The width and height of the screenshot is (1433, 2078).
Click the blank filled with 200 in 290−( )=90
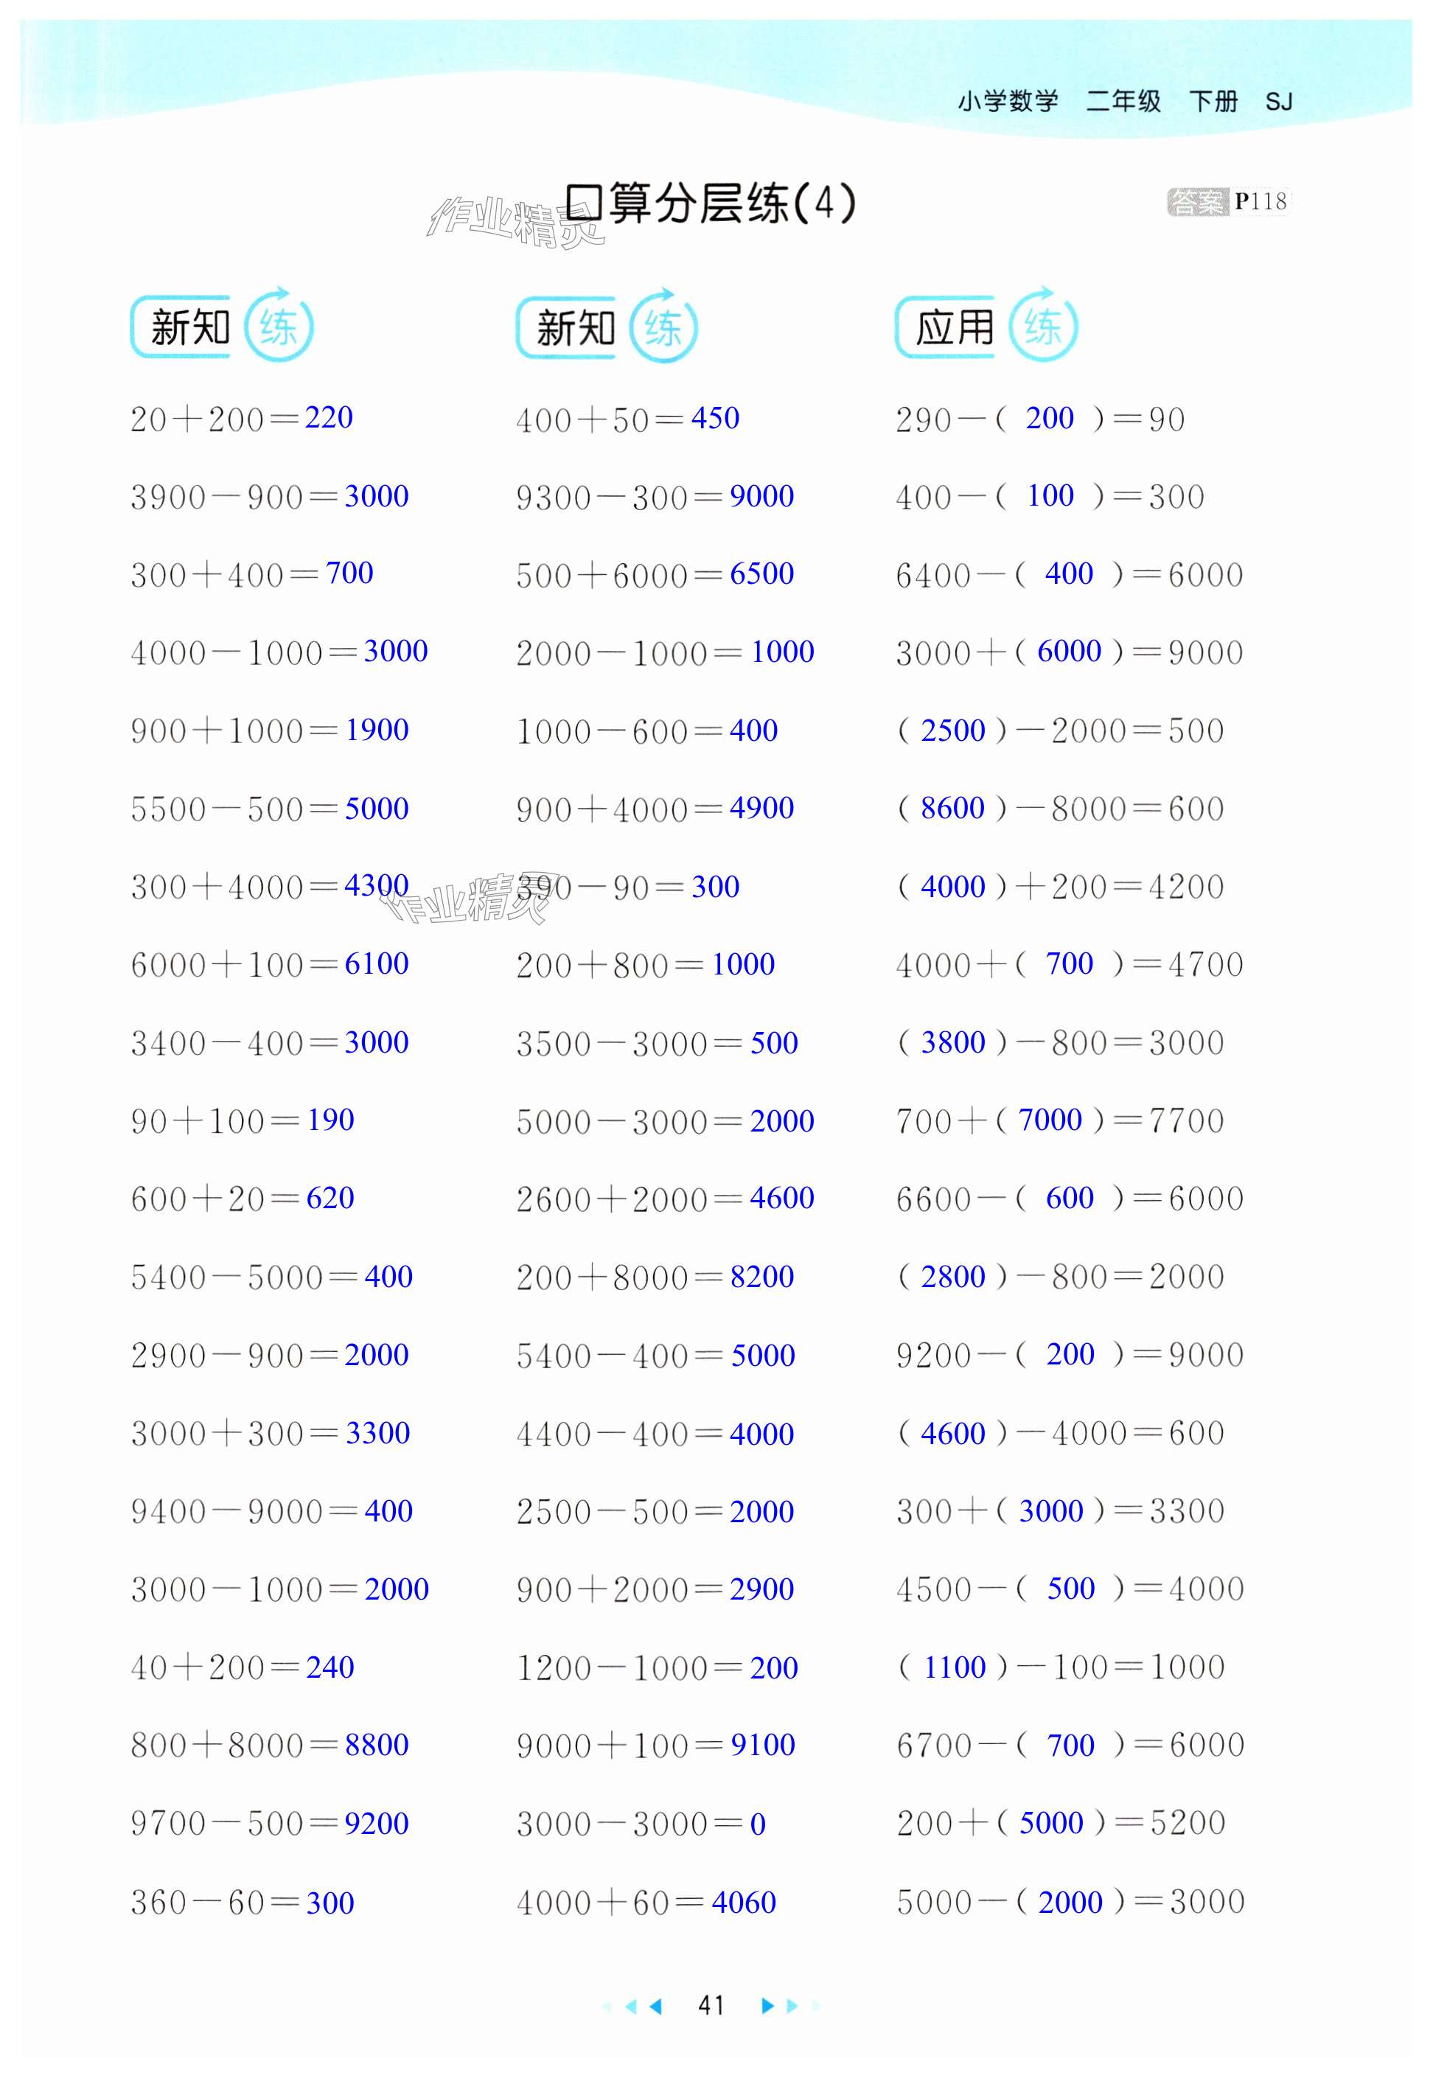1049,418
